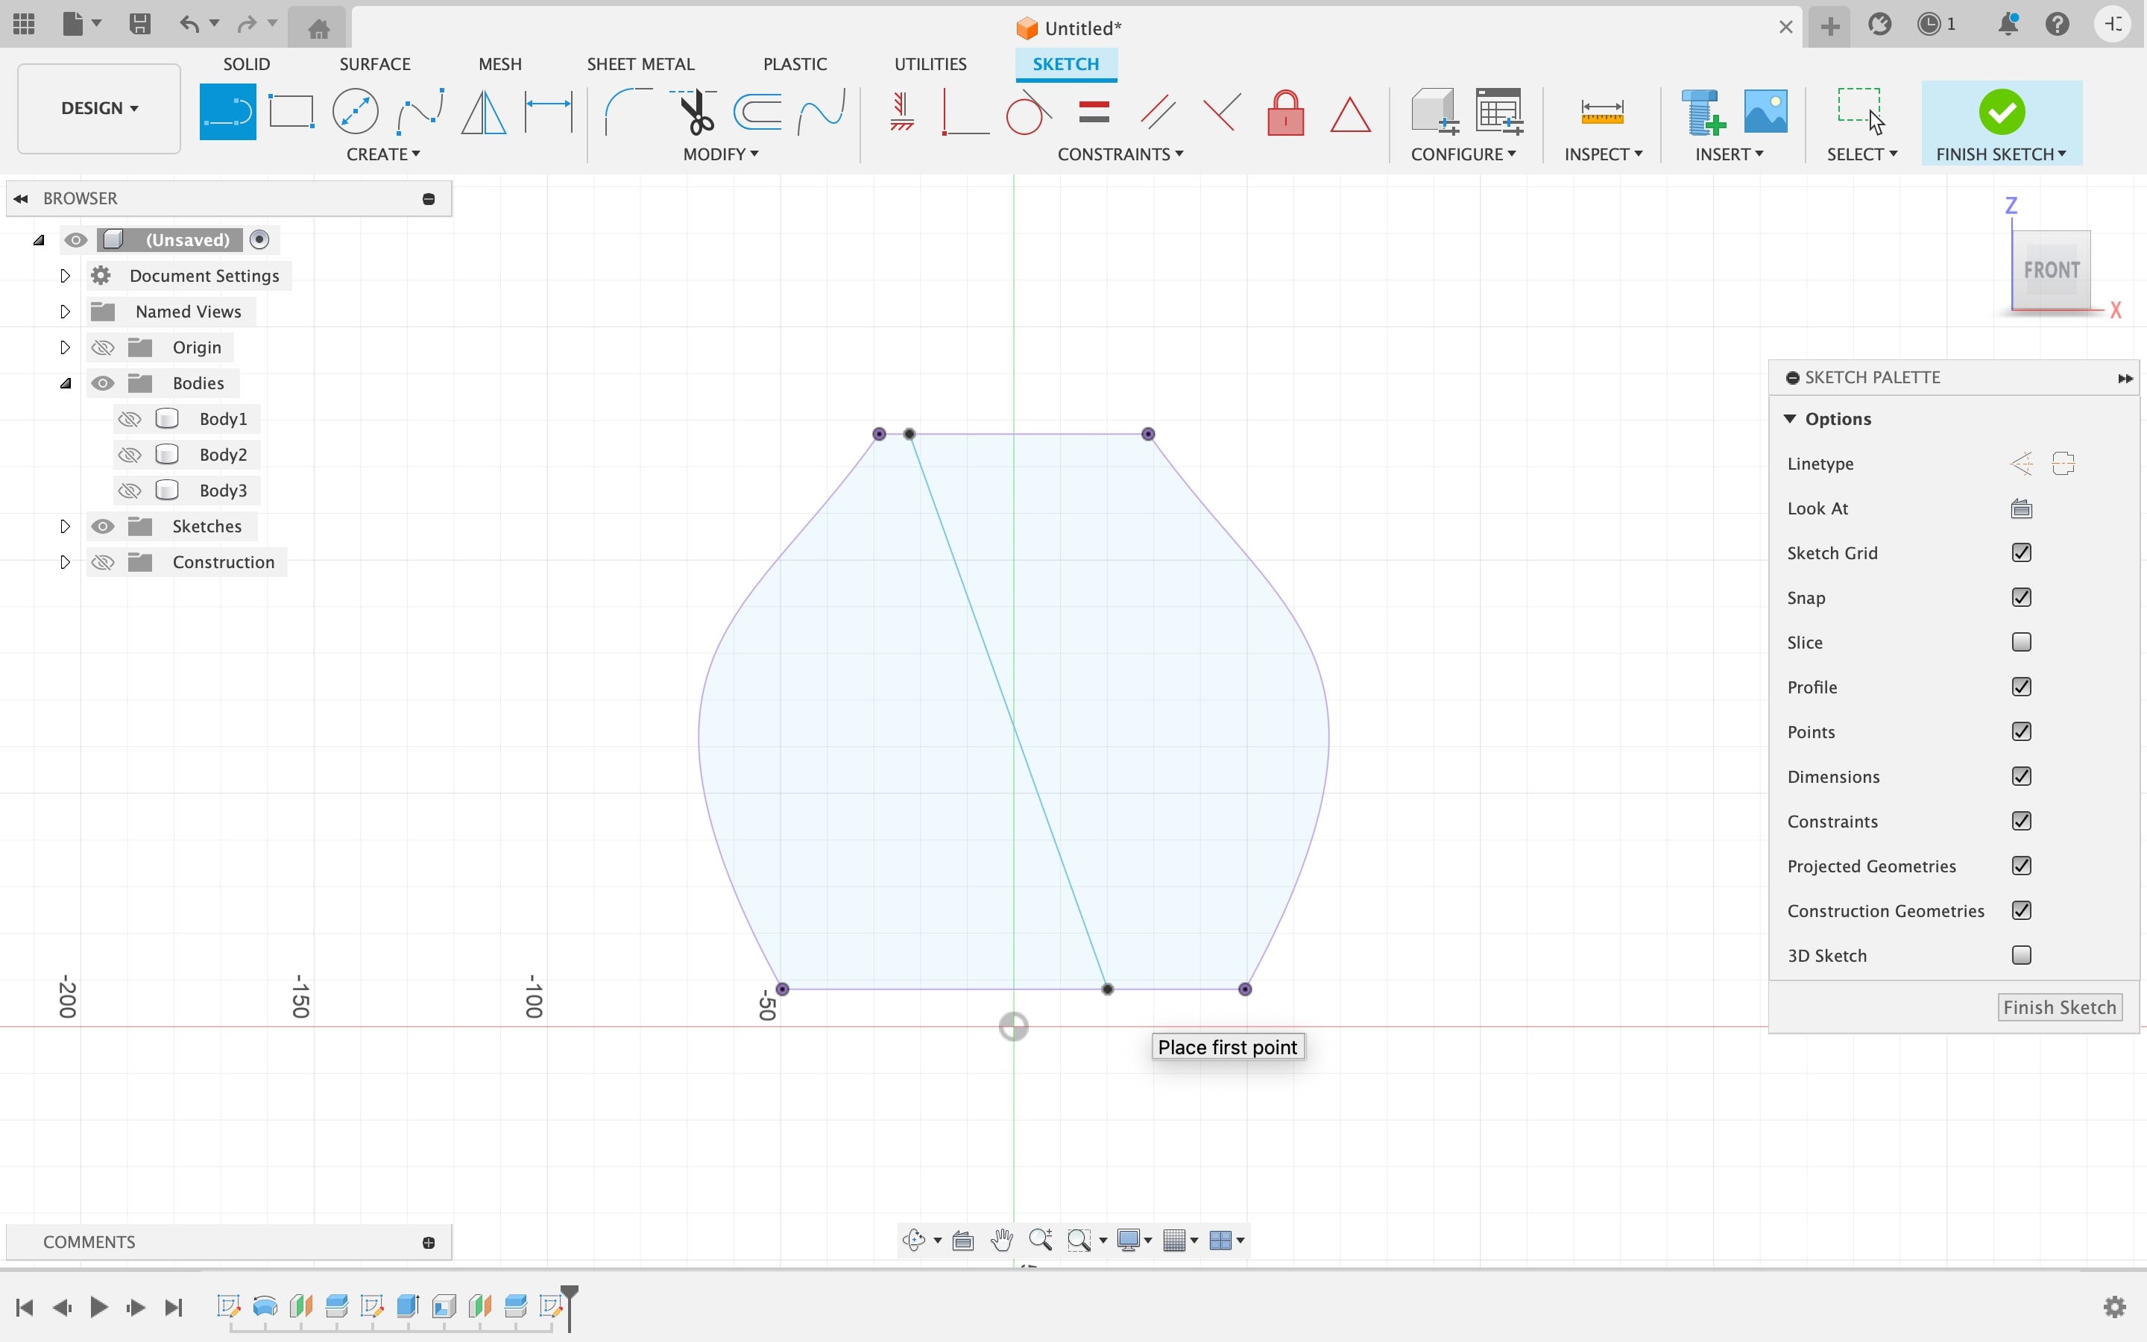This screenshot has width=2147, height=1342.
Task: Click the Orbit navigation tool
Action: coord(914,1240)
